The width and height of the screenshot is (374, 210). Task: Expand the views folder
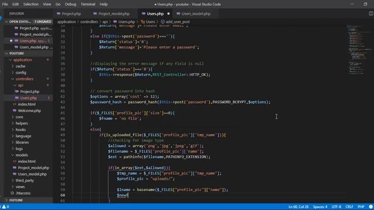tap(20, 187)
